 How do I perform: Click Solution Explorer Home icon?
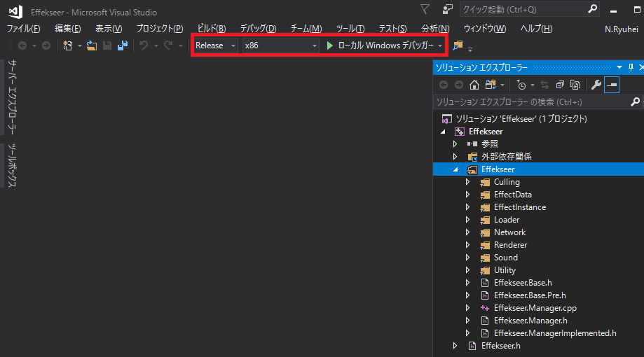pyautogui.click(x=474, y=85)
